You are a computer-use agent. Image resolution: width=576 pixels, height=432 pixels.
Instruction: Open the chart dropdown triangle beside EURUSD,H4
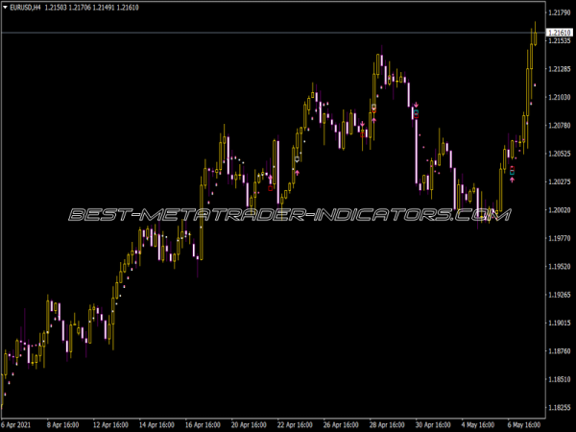pyautogui.click(x=6, y=8)
